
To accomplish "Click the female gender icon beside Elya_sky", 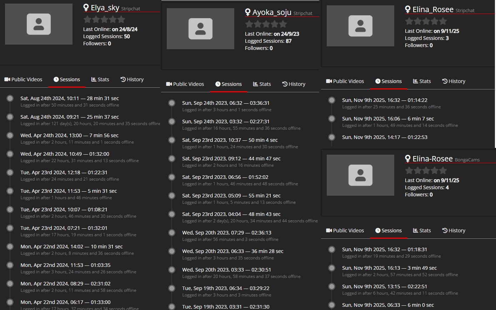I will coord(86,8).
